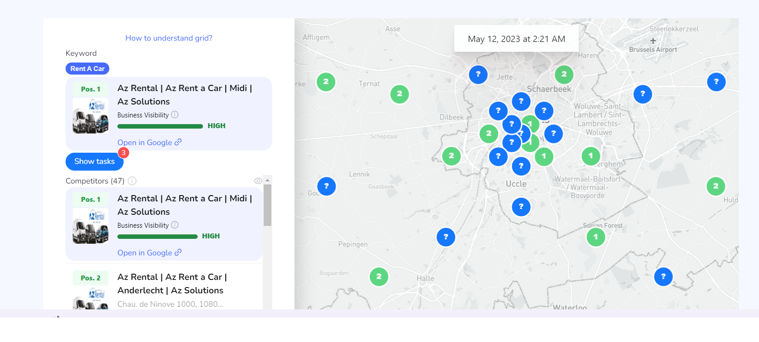This screenshot has width=759, height=342.
Task: Click the Pos. 1 badge in top card
Action: 91,89
